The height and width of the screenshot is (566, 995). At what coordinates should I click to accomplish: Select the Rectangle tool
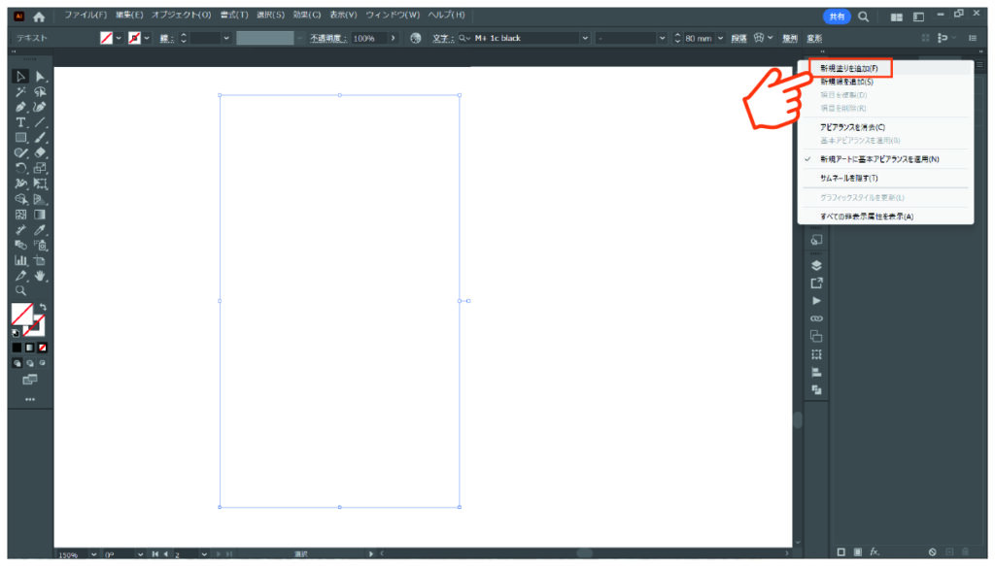tap(20, 138)
